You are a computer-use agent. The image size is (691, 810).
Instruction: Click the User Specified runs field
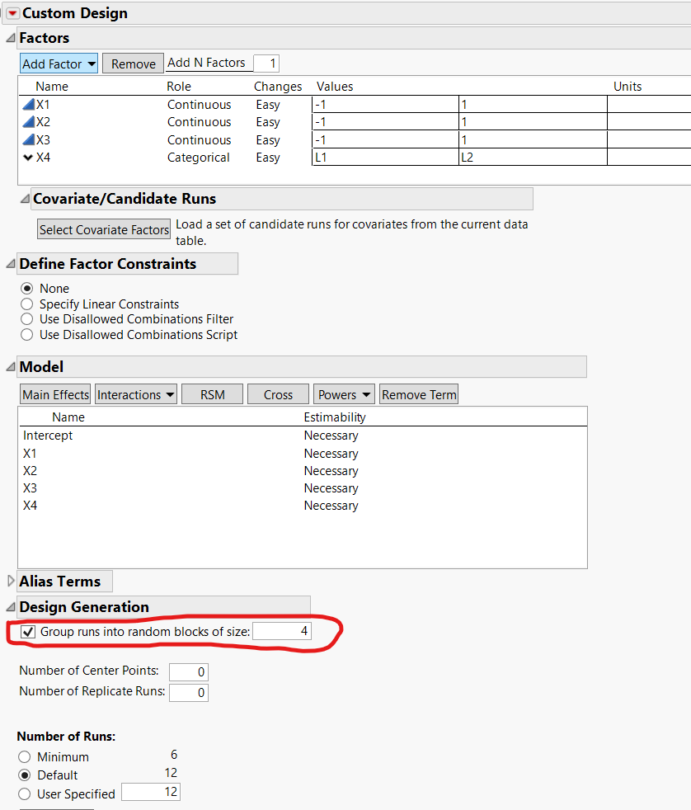[151, 792]
